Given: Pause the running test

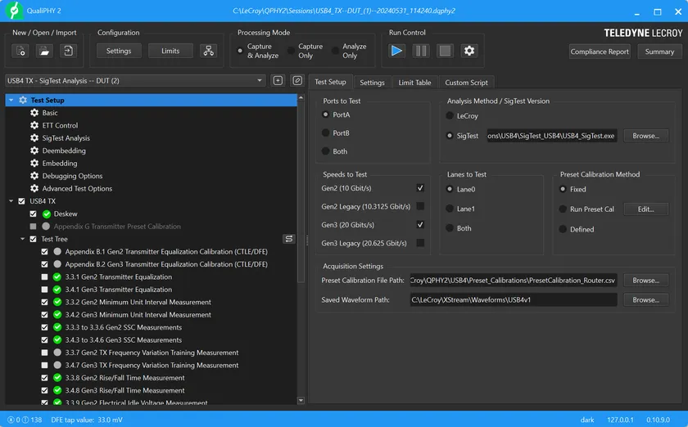Looking at the screenshot, I should 420,51.
